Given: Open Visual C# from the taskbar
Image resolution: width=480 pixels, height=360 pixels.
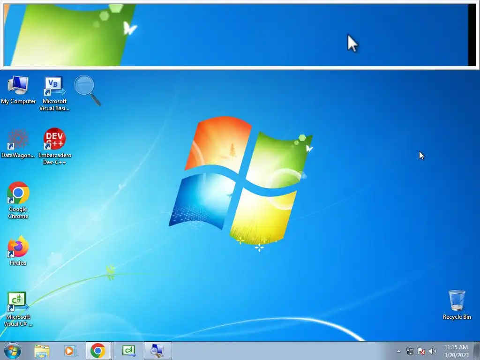Looking at the screenshot, I should point(128,351).
